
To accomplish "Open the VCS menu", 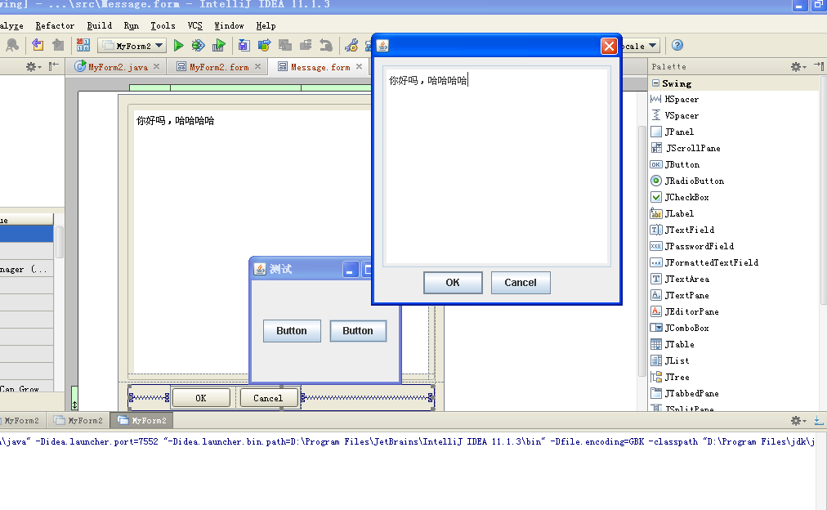I will 194,25.
